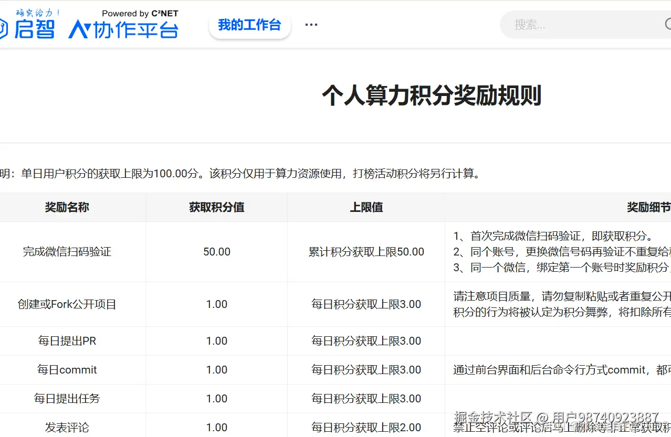Click 1.00 value in 每日提出PR row
Image resolution: width=671 pixels, height=437 pixels.
coord(217,341)
